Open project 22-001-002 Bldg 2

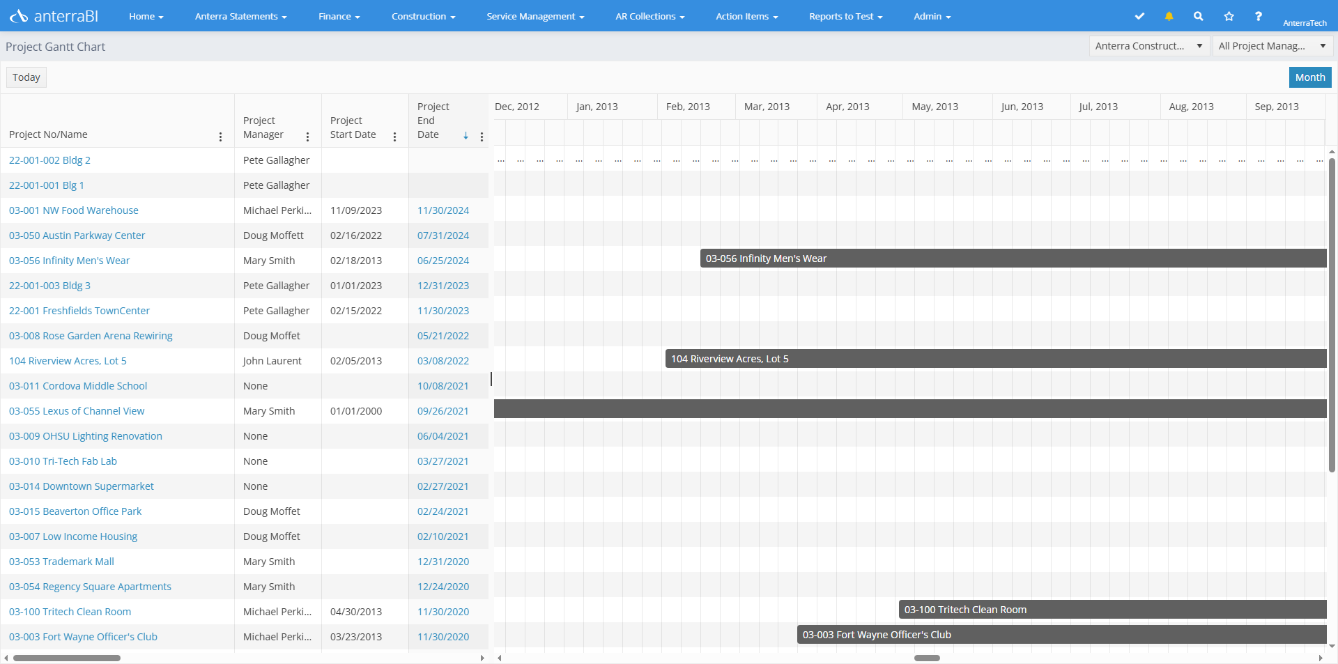[49, 160]
